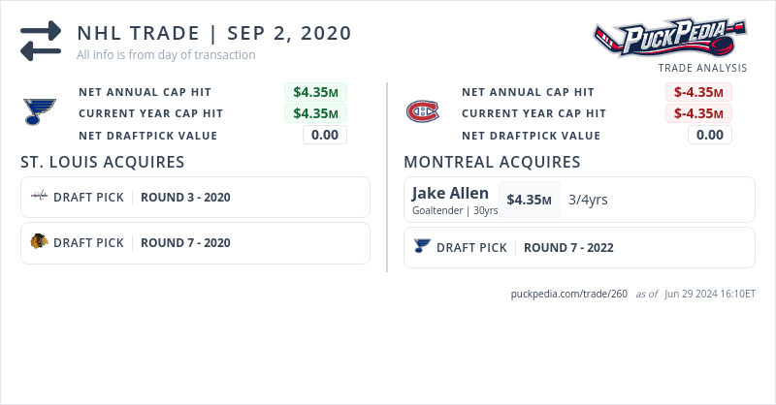The width and height of the screenshot is (776, 405).
Task: Click Montreal current year cap hit value
Action: pos(698,113)
